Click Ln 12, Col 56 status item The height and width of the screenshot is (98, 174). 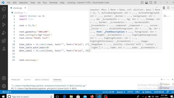108,92
